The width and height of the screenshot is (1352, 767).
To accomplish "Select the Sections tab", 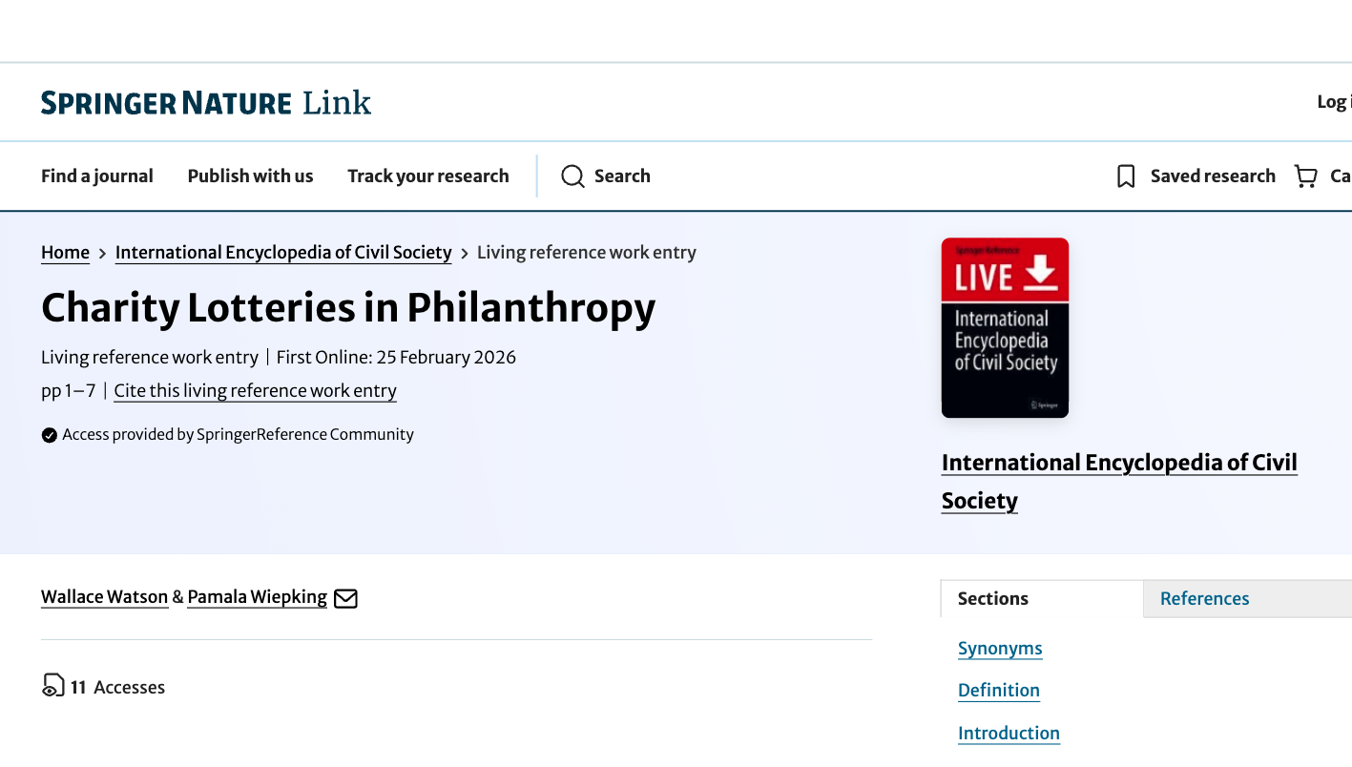I will tap(992, 598).
